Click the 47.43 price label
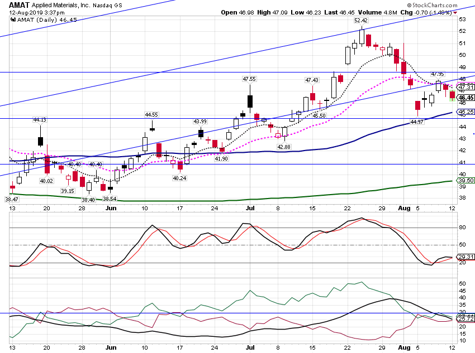Screen dimensions: 475x353 [x=312, y=80]
